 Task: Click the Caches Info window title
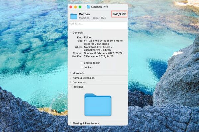[x=100, y=7]
